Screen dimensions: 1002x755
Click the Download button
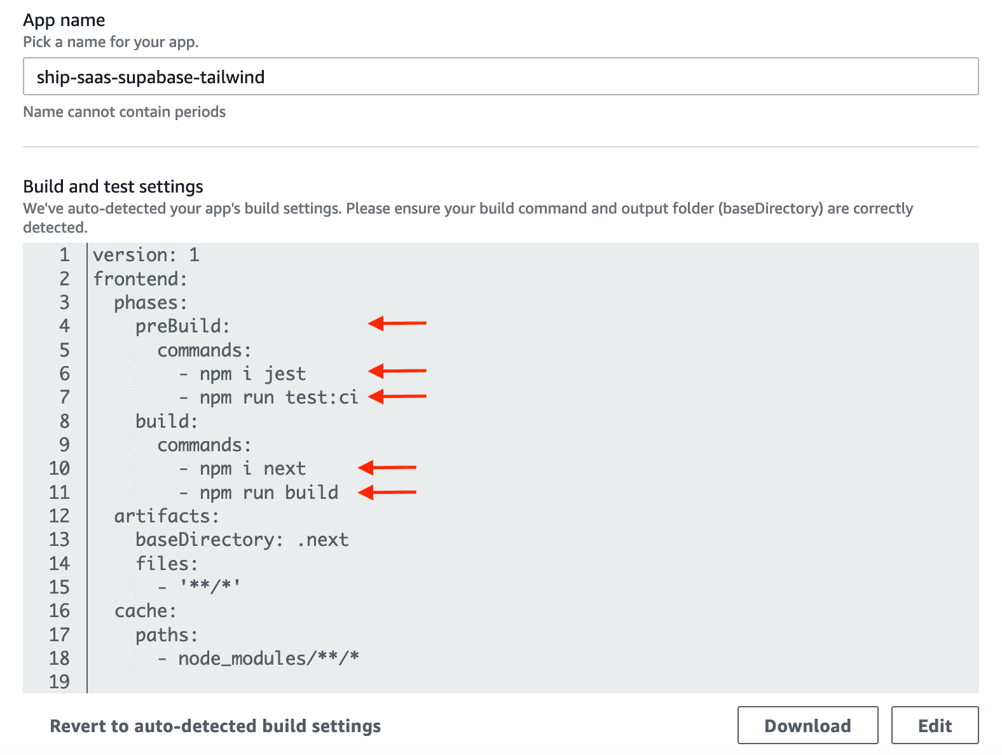coord(807,725)
